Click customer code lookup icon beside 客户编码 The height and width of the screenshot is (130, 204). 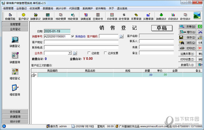pos(121,36)
